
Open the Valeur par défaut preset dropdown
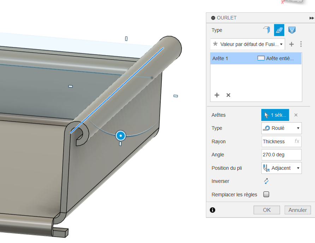[x=248, y=44]
